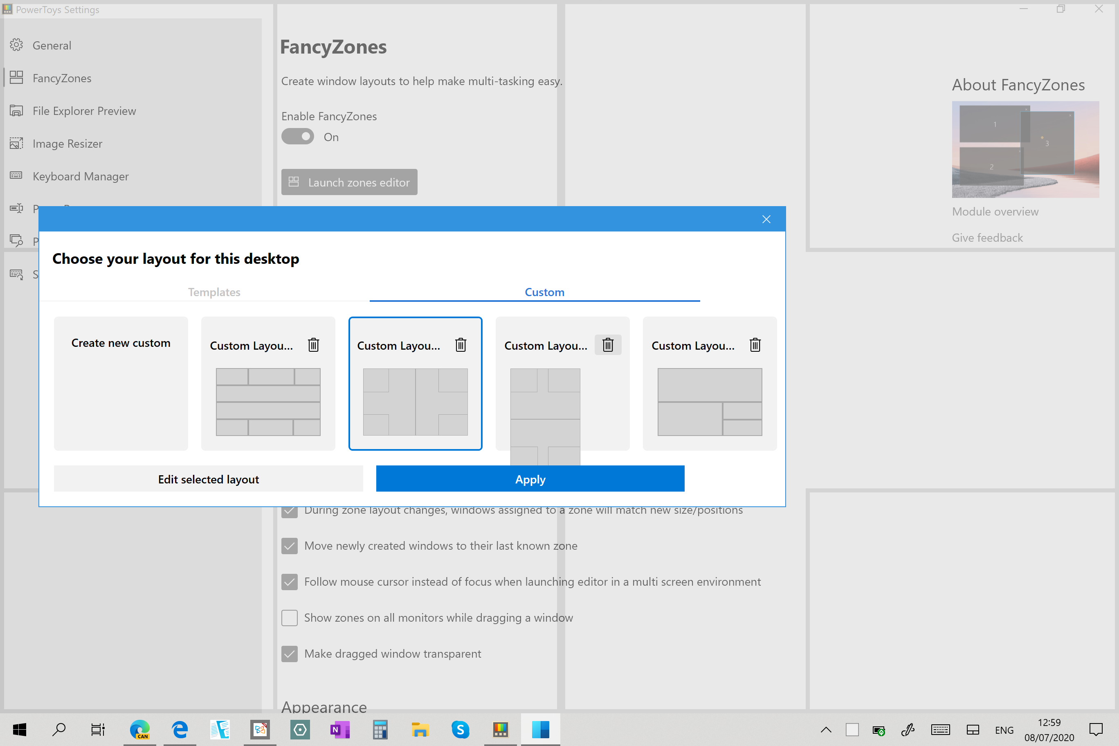
Task: Click the highlighted trash icon on third layout
Action: pos(607,345)
